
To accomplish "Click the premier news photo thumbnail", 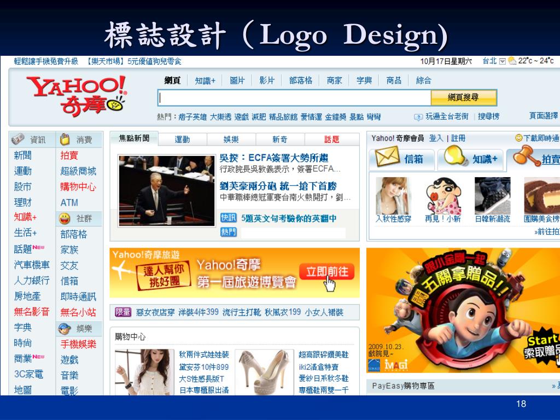I will (x=167, y=191).
